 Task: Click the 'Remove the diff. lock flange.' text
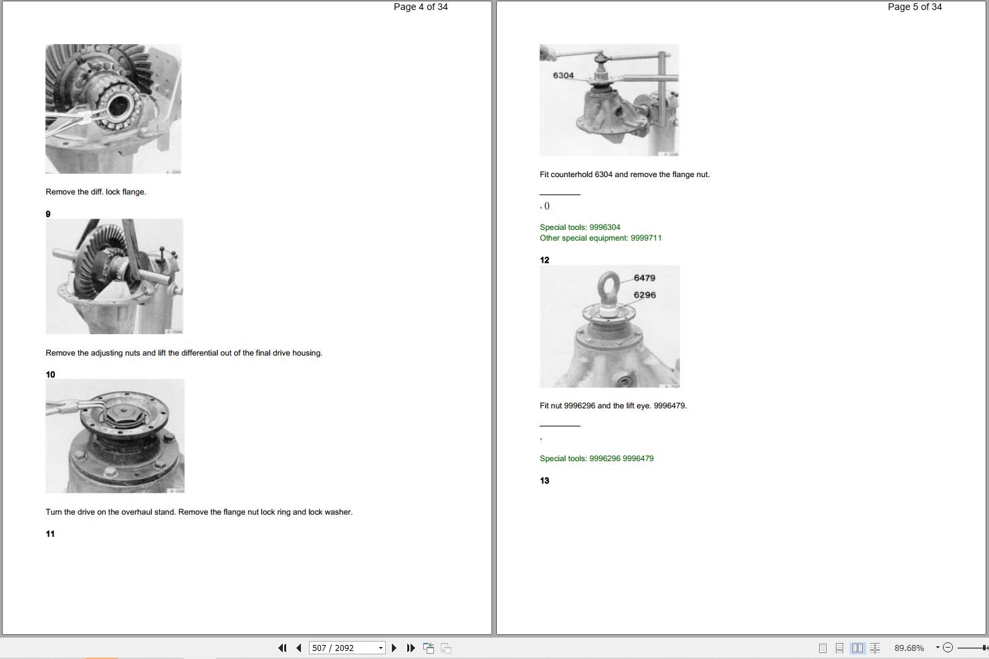(96, 192)
